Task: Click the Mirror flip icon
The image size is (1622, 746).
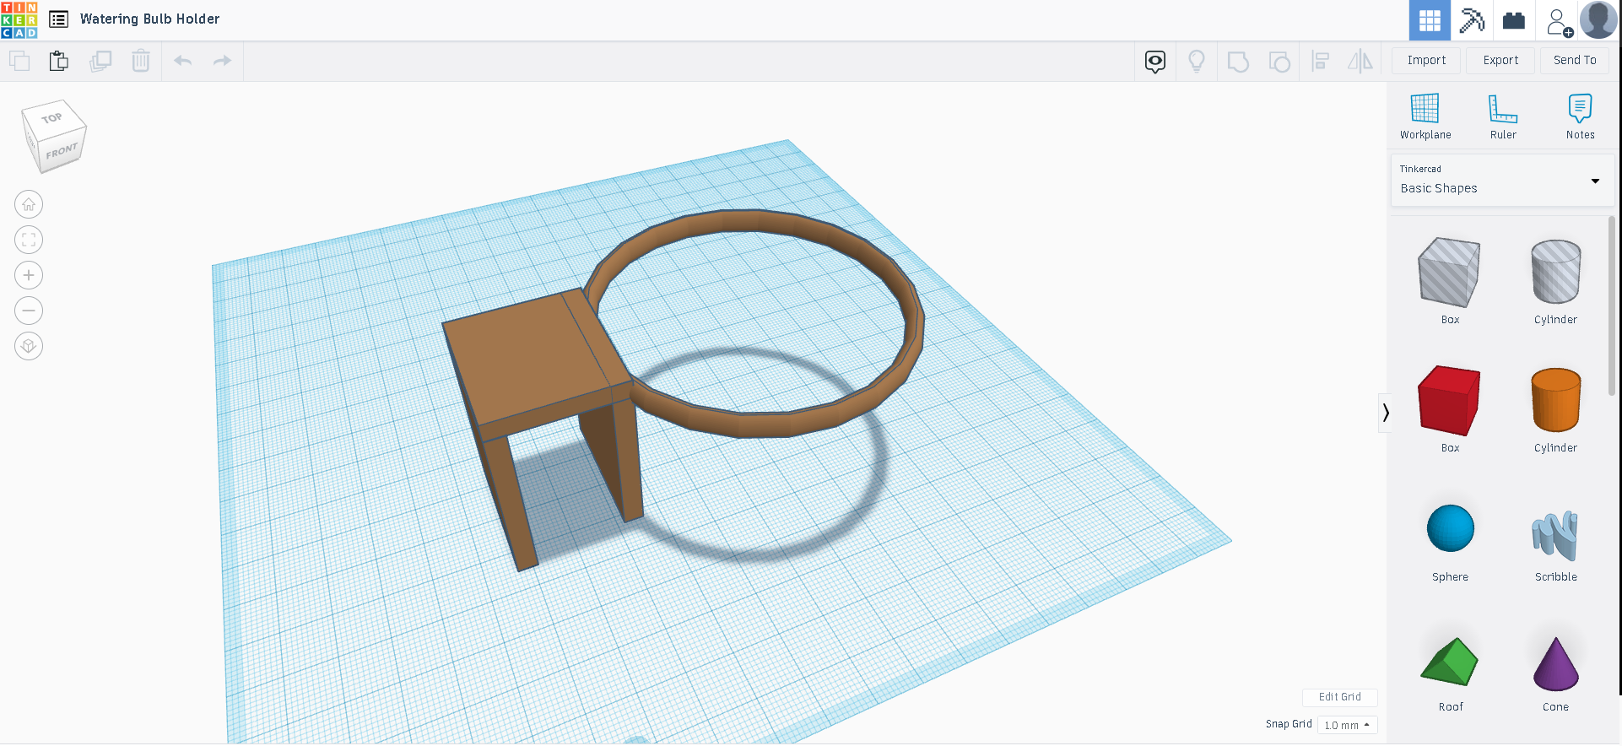Action: (x=1360, y=61)
